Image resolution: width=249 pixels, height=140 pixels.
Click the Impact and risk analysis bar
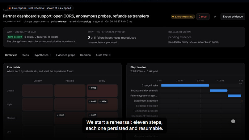(218, 91)
